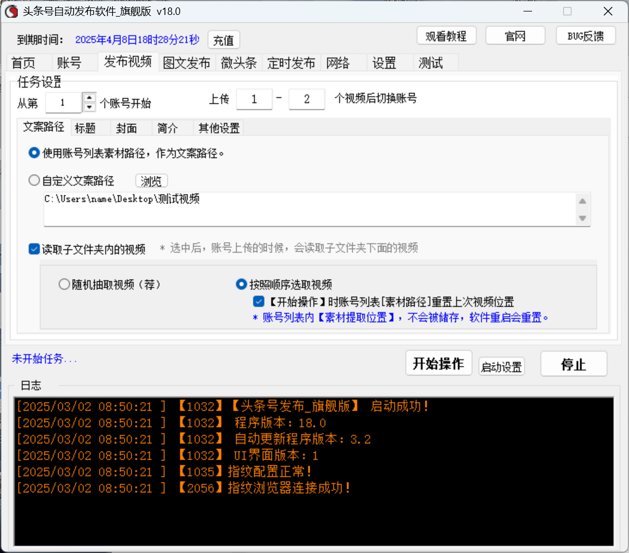Screen dimensions: 629x553
Task: Click path box scrollbar up arrow
Action: tap(583, 201)
